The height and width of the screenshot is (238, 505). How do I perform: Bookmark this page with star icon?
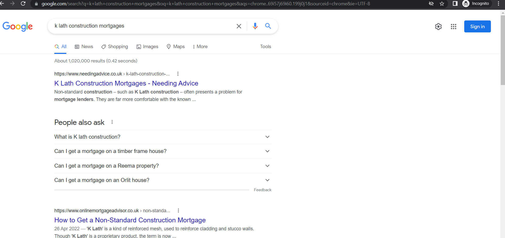coord(442,4)
